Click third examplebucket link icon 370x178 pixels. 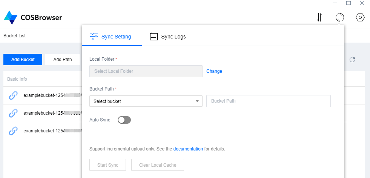pyautogui.click(x=13, y=131)
